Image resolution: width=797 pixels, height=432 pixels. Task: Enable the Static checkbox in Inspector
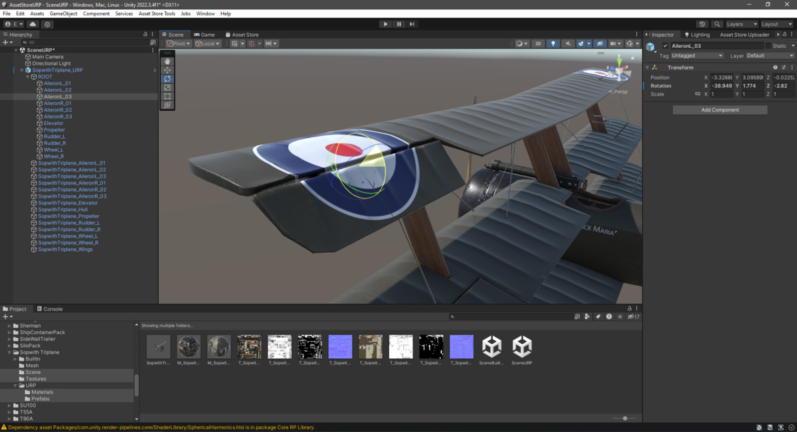(x=768, y=46)
